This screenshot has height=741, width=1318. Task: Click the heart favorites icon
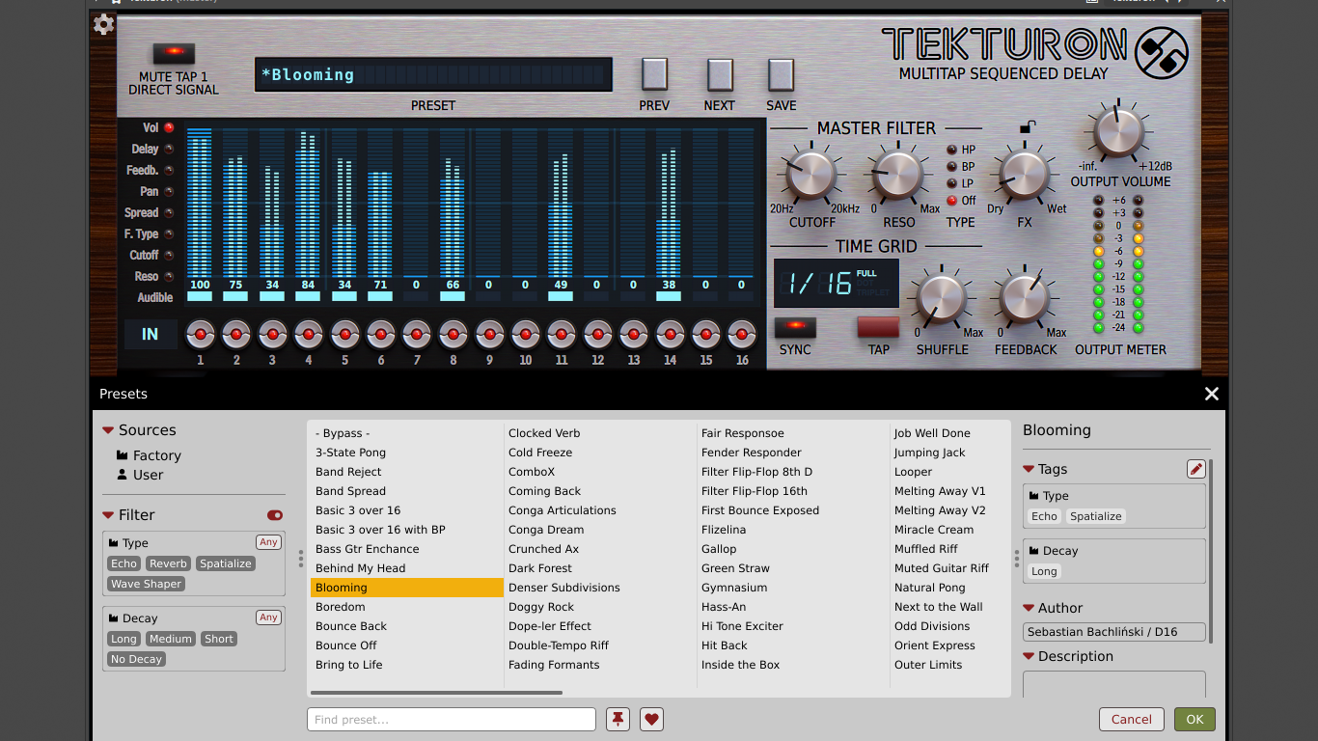(x=651, y=719)
